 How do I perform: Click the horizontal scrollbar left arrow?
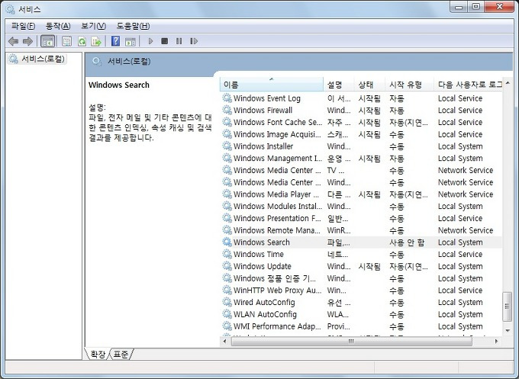pyautogui.click(x=224, y=342)
